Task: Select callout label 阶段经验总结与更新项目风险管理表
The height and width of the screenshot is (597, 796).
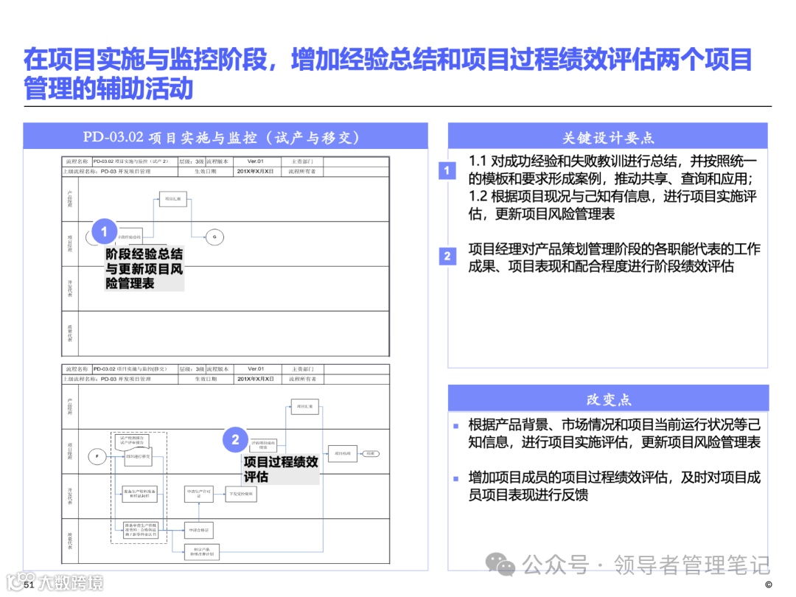Action: [144, 268]
